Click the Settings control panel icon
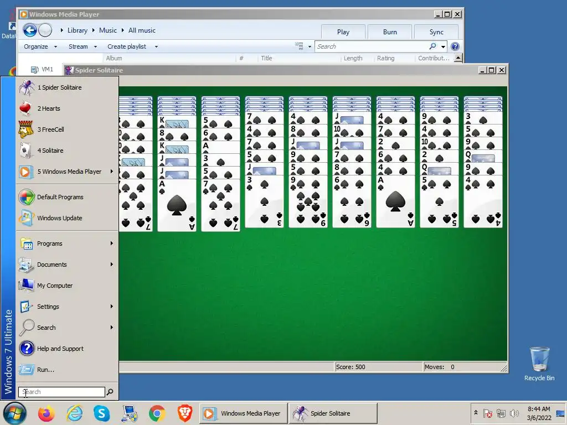The image size is (567, 425). (25, 307)
